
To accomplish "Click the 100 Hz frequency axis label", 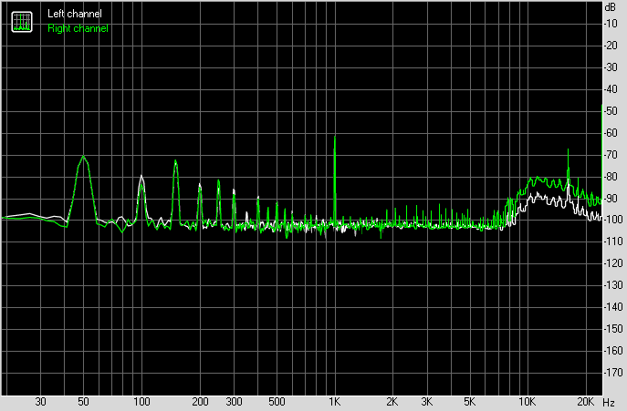I will click(x=141, y=402).
